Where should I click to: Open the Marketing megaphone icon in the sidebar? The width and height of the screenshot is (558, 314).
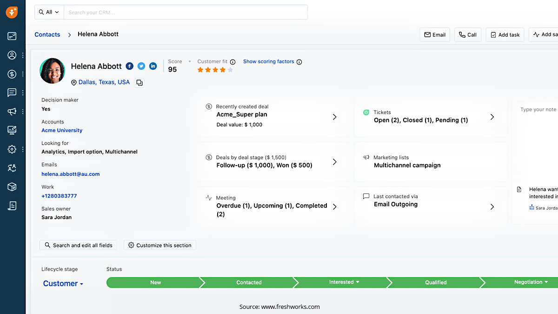(12, 112)
